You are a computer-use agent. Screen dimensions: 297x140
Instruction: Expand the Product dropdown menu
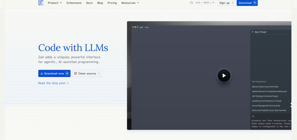coord(55,3)
